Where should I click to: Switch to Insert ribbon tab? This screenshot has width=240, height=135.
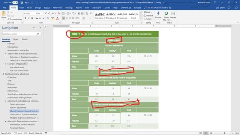22,7
